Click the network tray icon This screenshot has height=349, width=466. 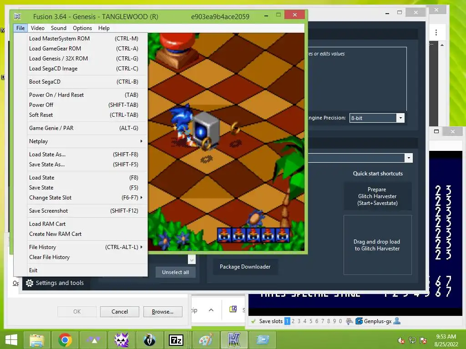412,340
